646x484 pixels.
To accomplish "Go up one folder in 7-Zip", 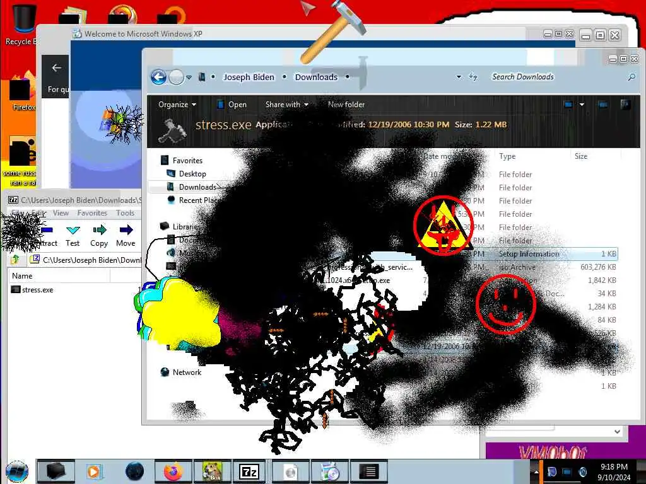I will click(15, 260).
